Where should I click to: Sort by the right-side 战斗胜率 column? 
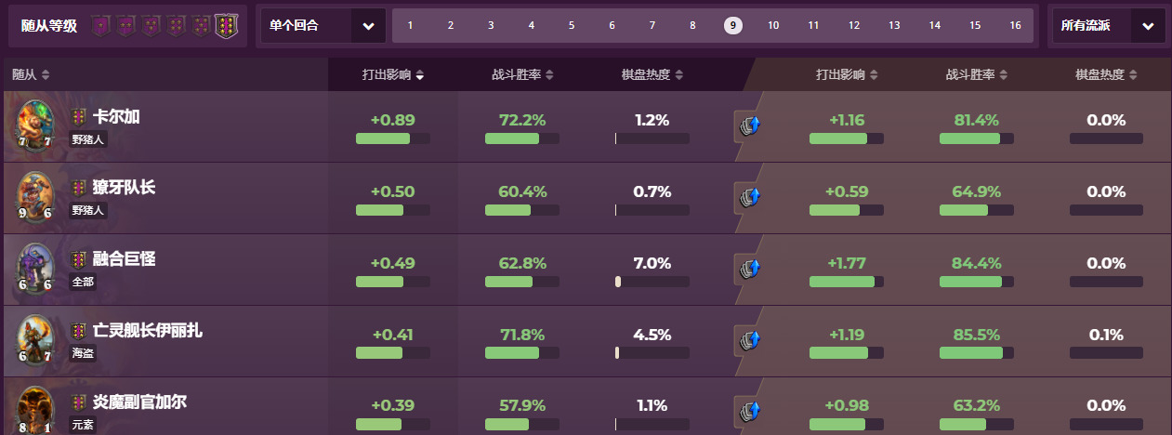tap(977, 74)
